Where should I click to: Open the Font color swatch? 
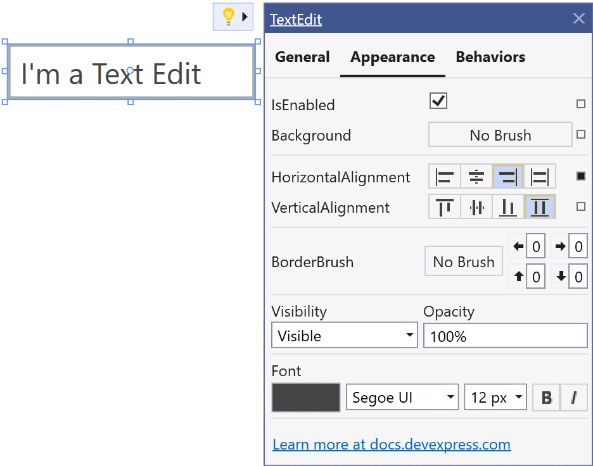point(306,398)
